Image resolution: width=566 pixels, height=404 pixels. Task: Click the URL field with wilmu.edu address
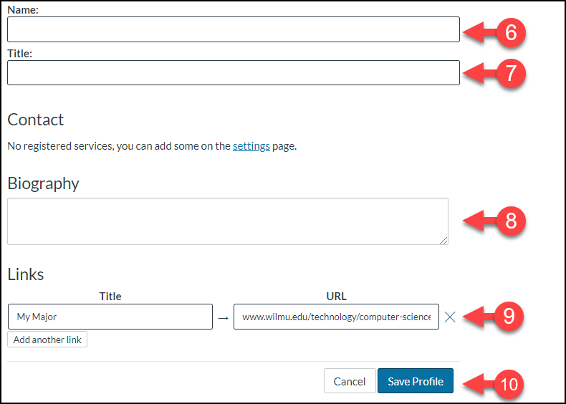tap(336, 317)
